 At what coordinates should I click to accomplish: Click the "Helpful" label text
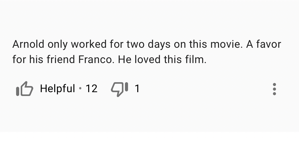(57, 89)
